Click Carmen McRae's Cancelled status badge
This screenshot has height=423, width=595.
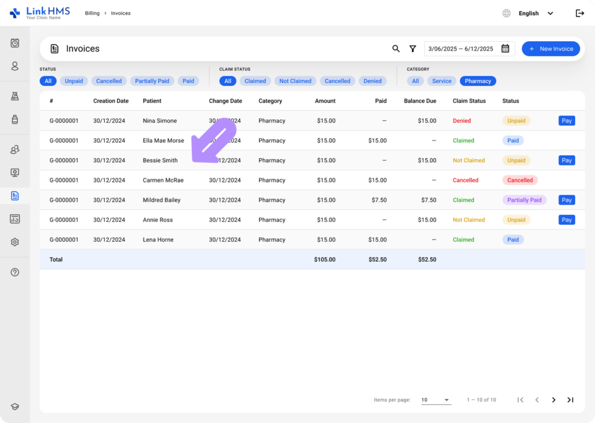[520, 180]
